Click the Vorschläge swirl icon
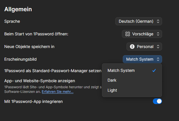This screenshot has height=121, width=179. [x=128, y=34]
